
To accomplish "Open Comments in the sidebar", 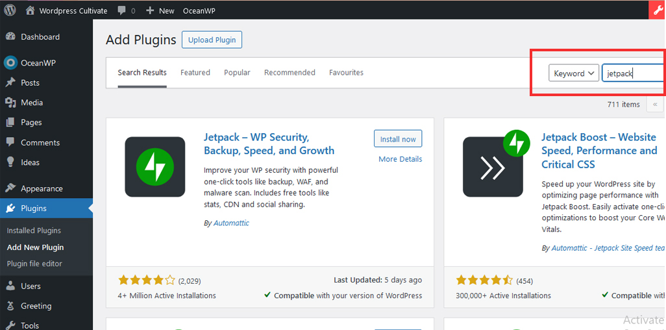I will (46, 142).
